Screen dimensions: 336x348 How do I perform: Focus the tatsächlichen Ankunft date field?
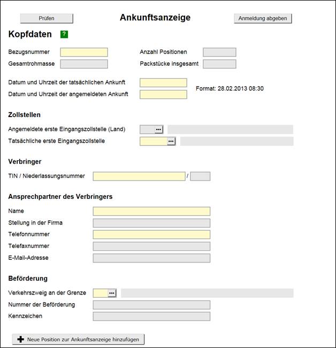click(163, 82)
